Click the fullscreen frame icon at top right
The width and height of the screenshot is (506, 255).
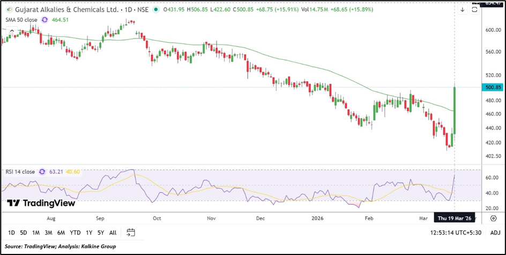click(x=474, y=9)
